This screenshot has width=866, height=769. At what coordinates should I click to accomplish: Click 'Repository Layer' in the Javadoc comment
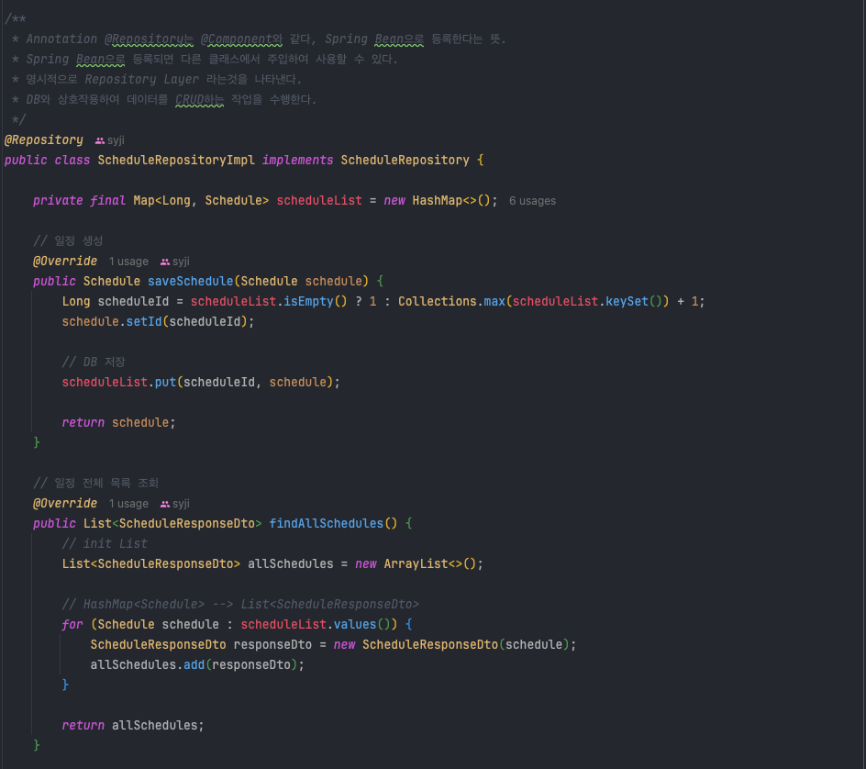pos(141,80)
